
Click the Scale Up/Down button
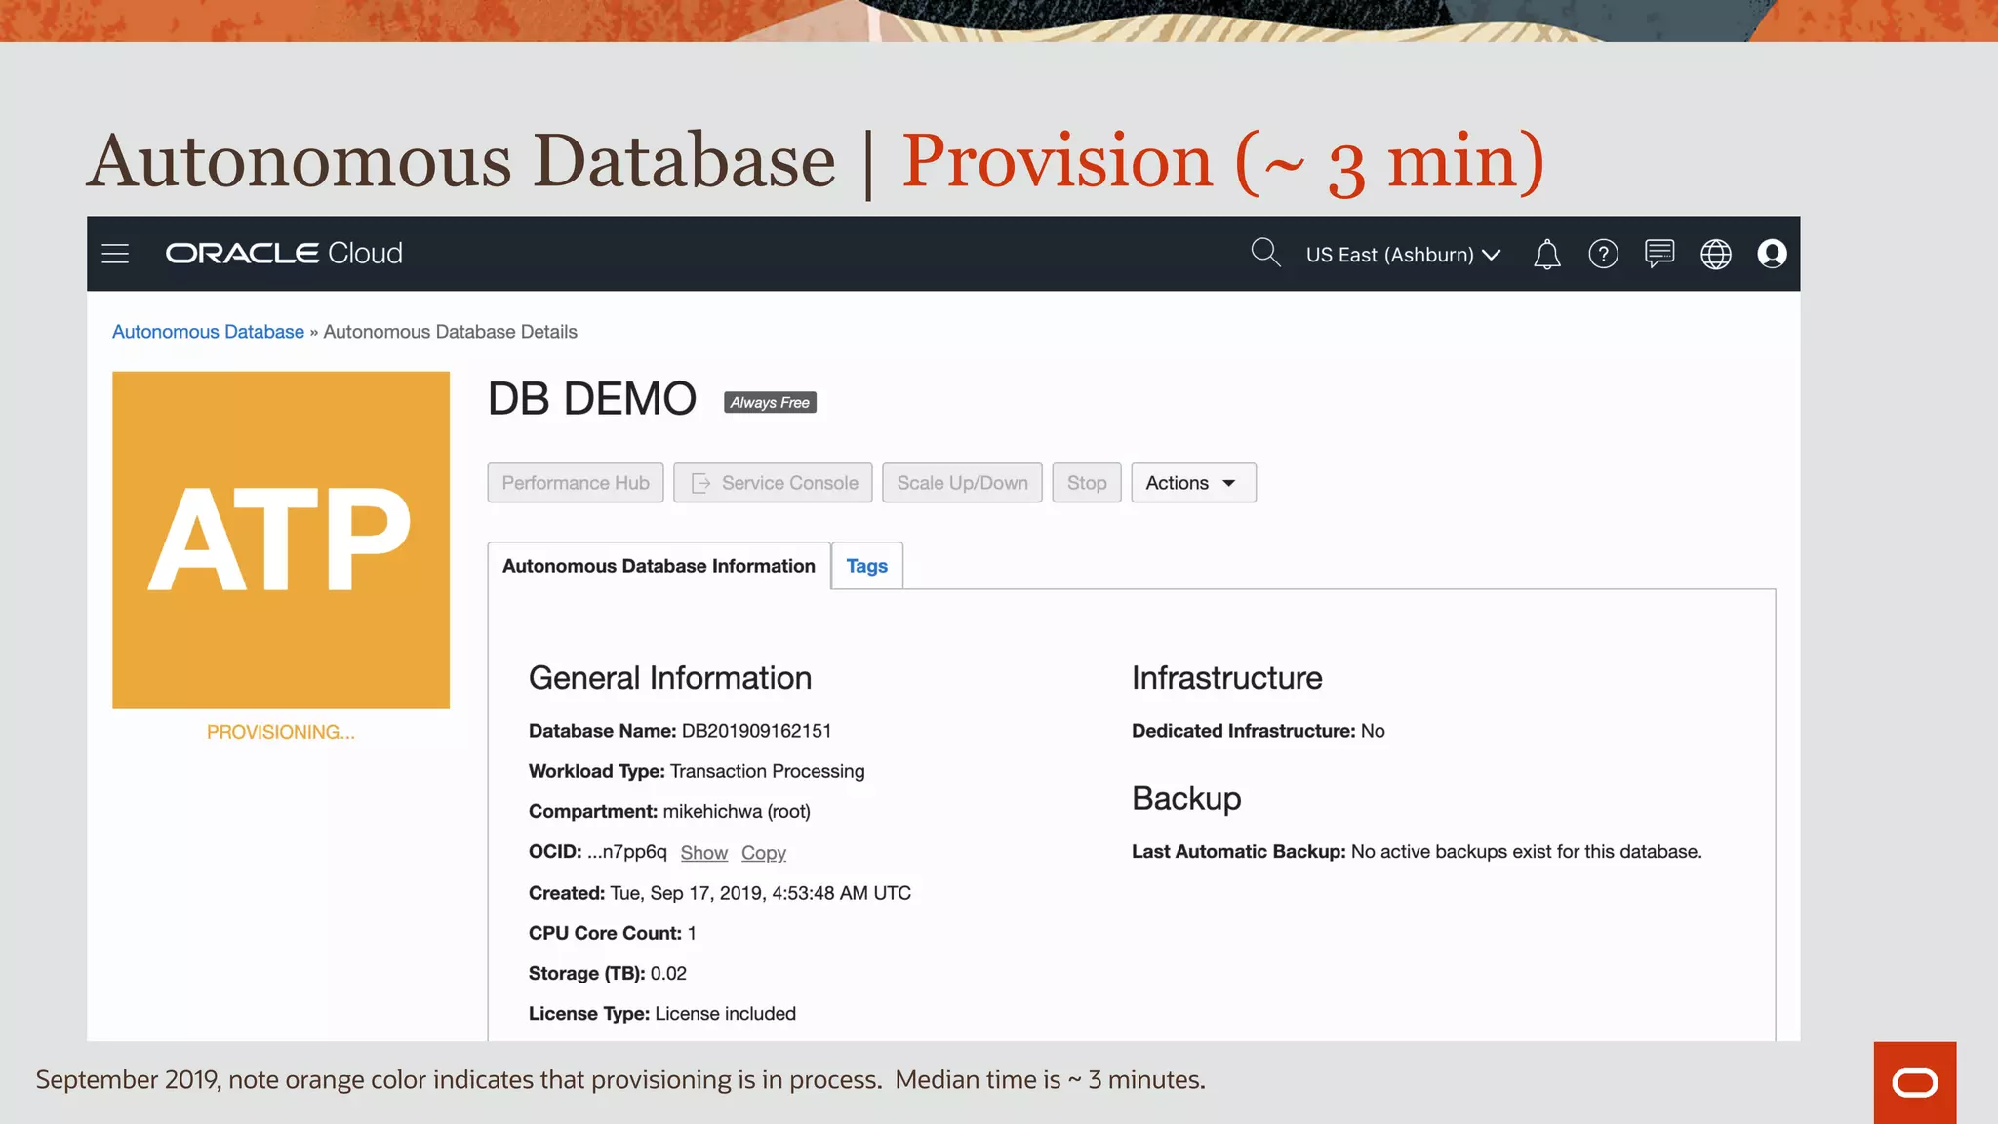pos(962,483)
